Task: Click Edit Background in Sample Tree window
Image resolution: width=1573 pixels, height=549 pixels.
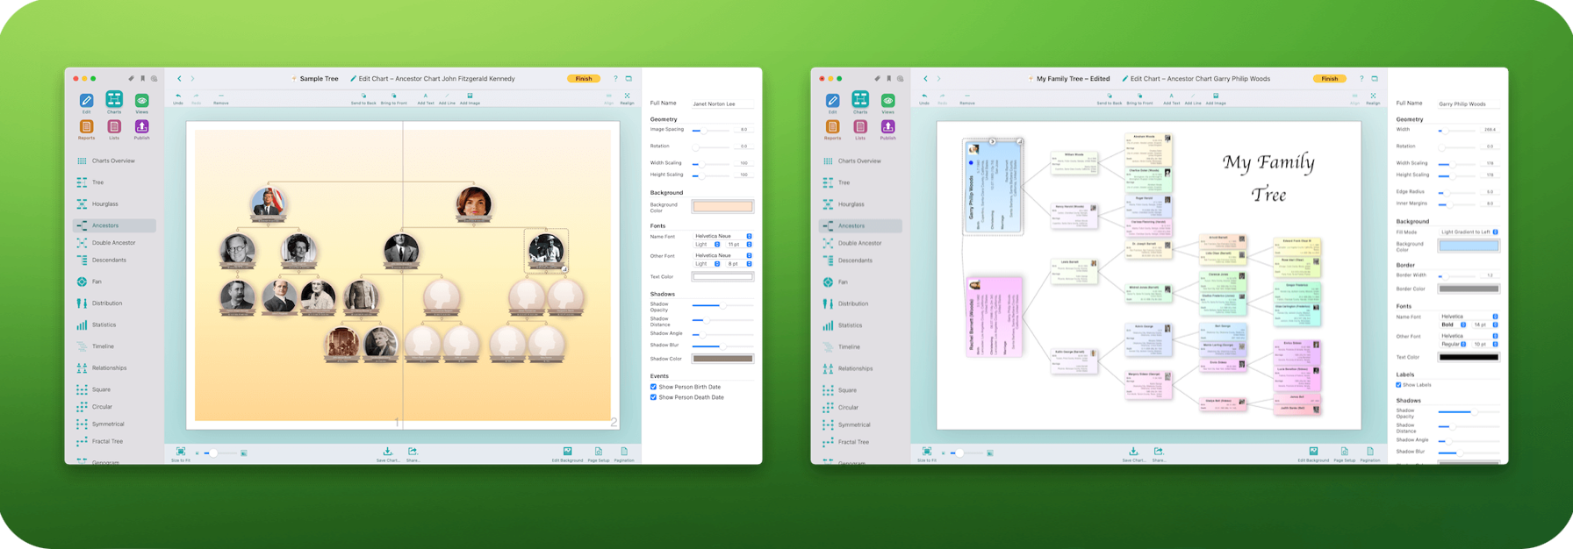Action: (567, 454)
